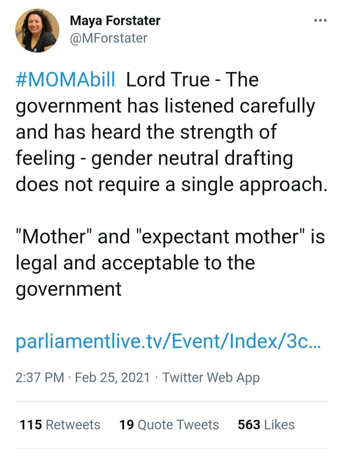Show the 563 Likes list

click(266, 425)
